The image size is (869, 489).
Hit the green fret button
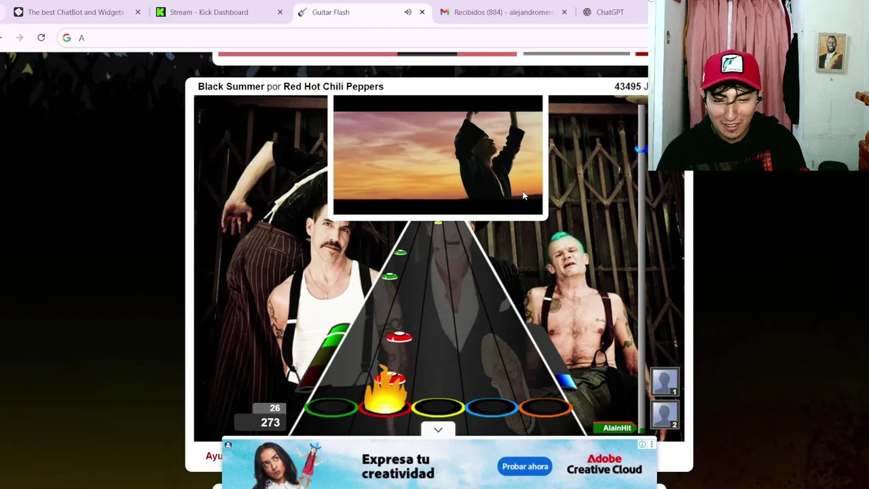click(x=331, y=407)
